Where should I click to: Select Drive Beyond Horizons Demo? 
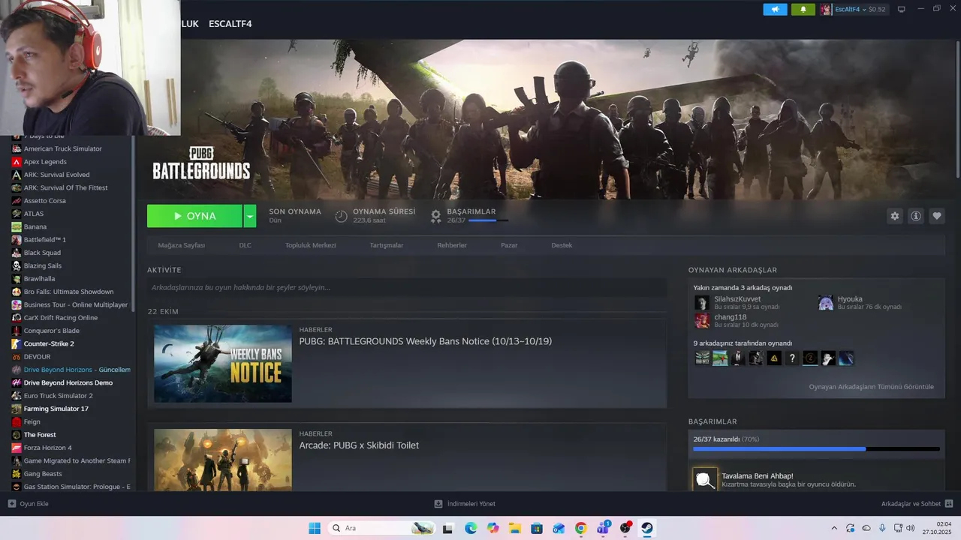(68, 382)
